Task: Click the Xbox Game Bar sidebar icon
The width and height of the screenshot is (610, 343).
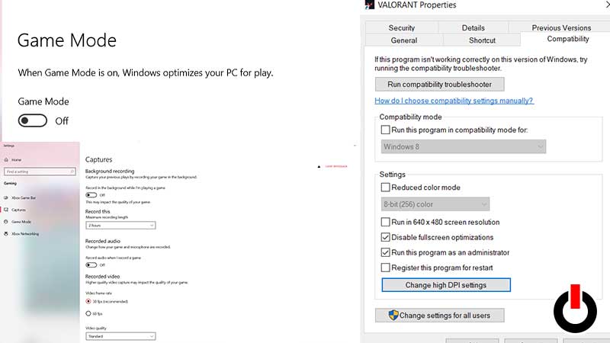Action: point(6,197)
